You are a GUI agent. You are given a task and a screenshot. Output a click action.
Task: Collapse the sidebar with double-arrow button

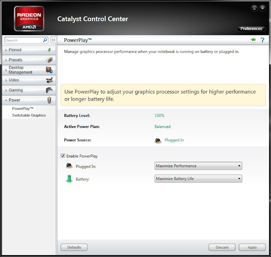pyautogui.click(x=54, y=40)
